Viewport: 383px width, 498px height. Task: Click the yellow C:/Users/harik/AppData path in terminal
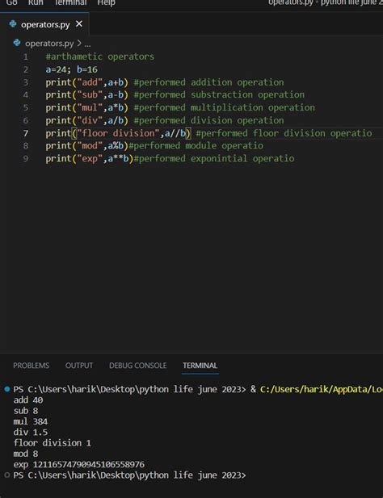322,389
